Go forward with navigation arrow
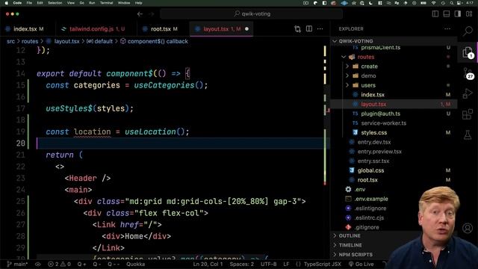 (151, 14)
